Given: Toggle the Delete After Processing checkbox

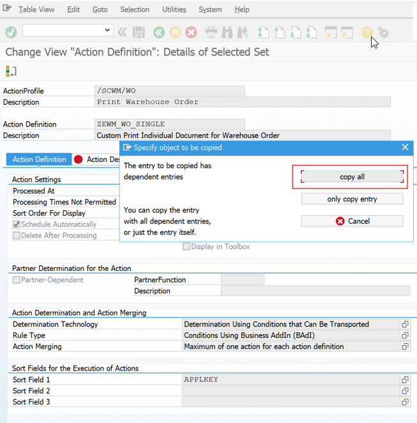Looking at the screenshot, I should [x=17, y=235].
